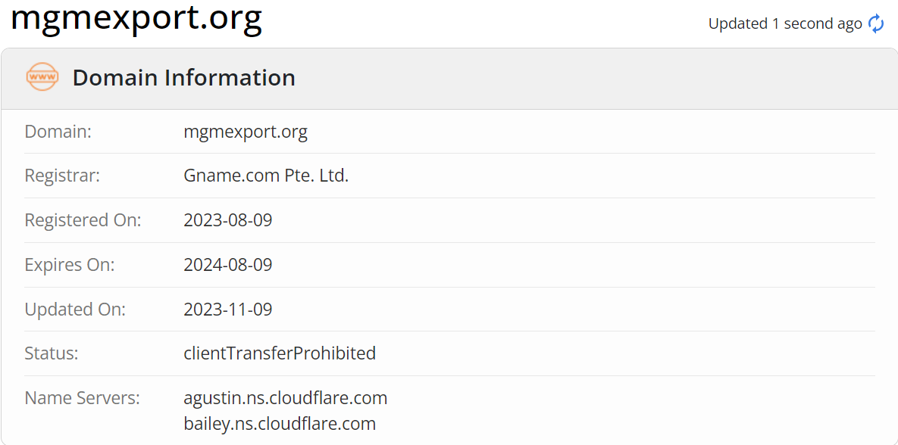Click the blue refresh icon to update WHOIS data
Viewport: 898px width, 445px height.
pyautogui.click(x=875, y=23)
